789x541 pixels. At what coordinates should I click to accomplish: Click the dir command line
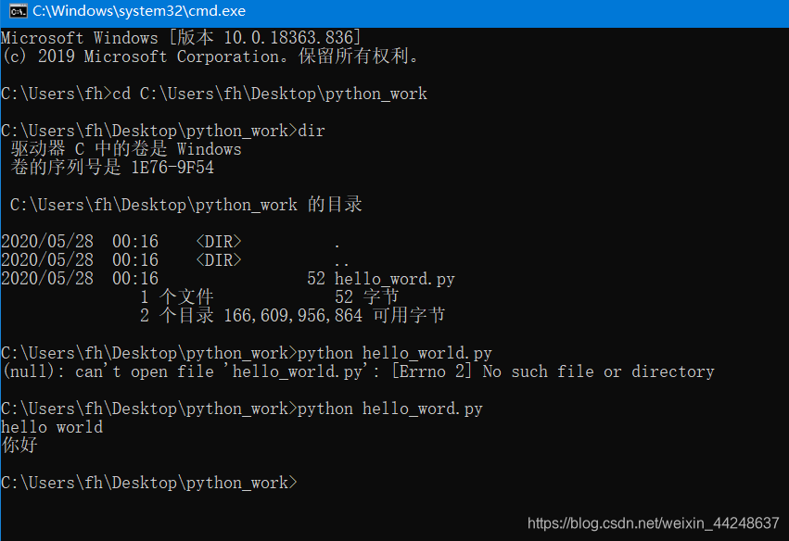[163, 131]
